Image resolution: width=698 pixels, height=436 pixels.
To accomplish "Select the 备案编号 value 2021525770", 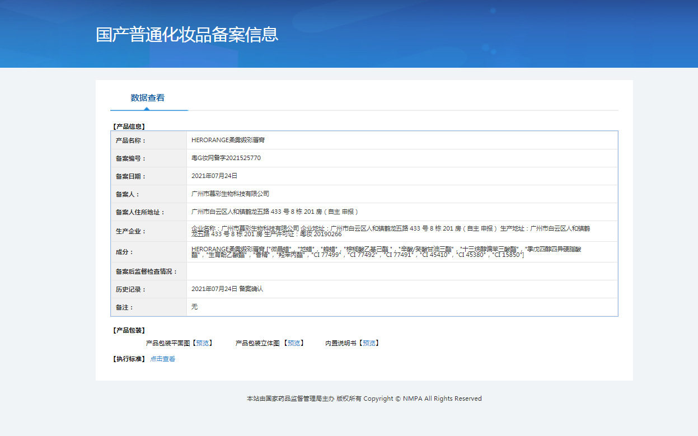I will [x=226, y=158].
